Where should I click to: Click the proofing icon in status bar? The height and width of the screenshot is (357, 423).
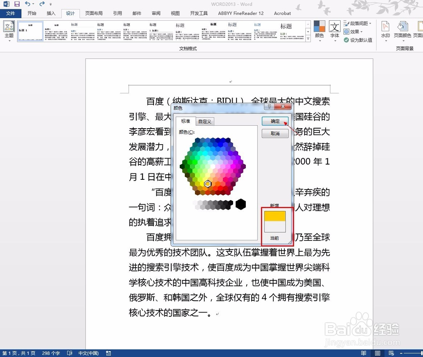(70, 353)
